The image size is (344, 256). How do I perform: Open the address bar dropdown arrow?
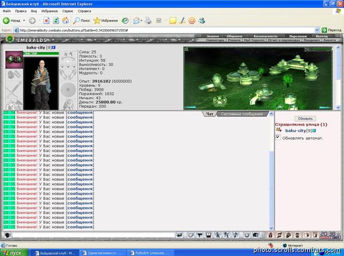click(x=317, y=30)
